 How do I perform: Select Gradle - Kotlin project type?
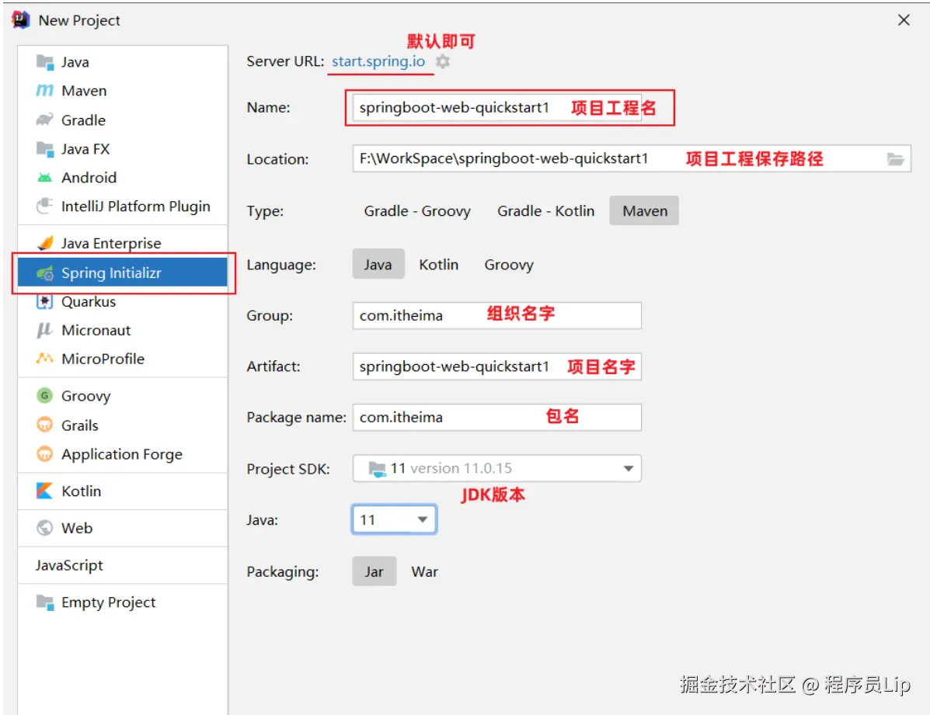[545, 211]
